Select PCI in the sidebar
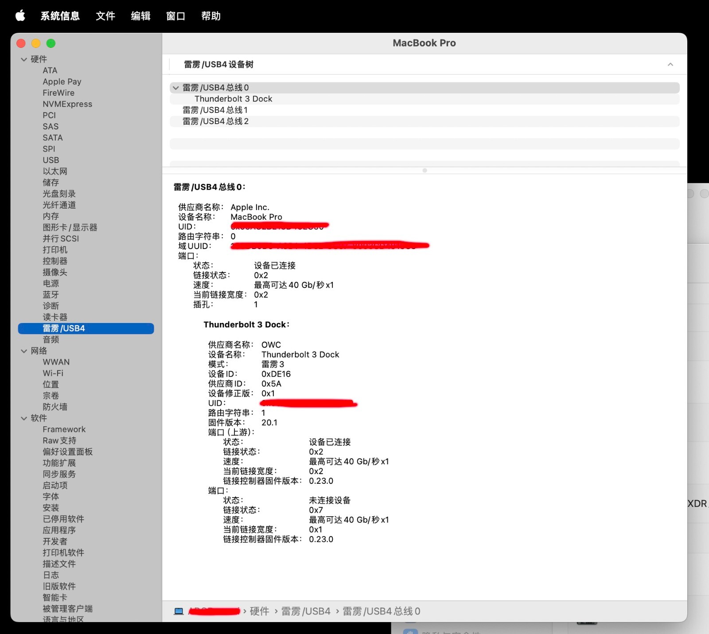The image size is (709, 634). (x=49, y=115)
